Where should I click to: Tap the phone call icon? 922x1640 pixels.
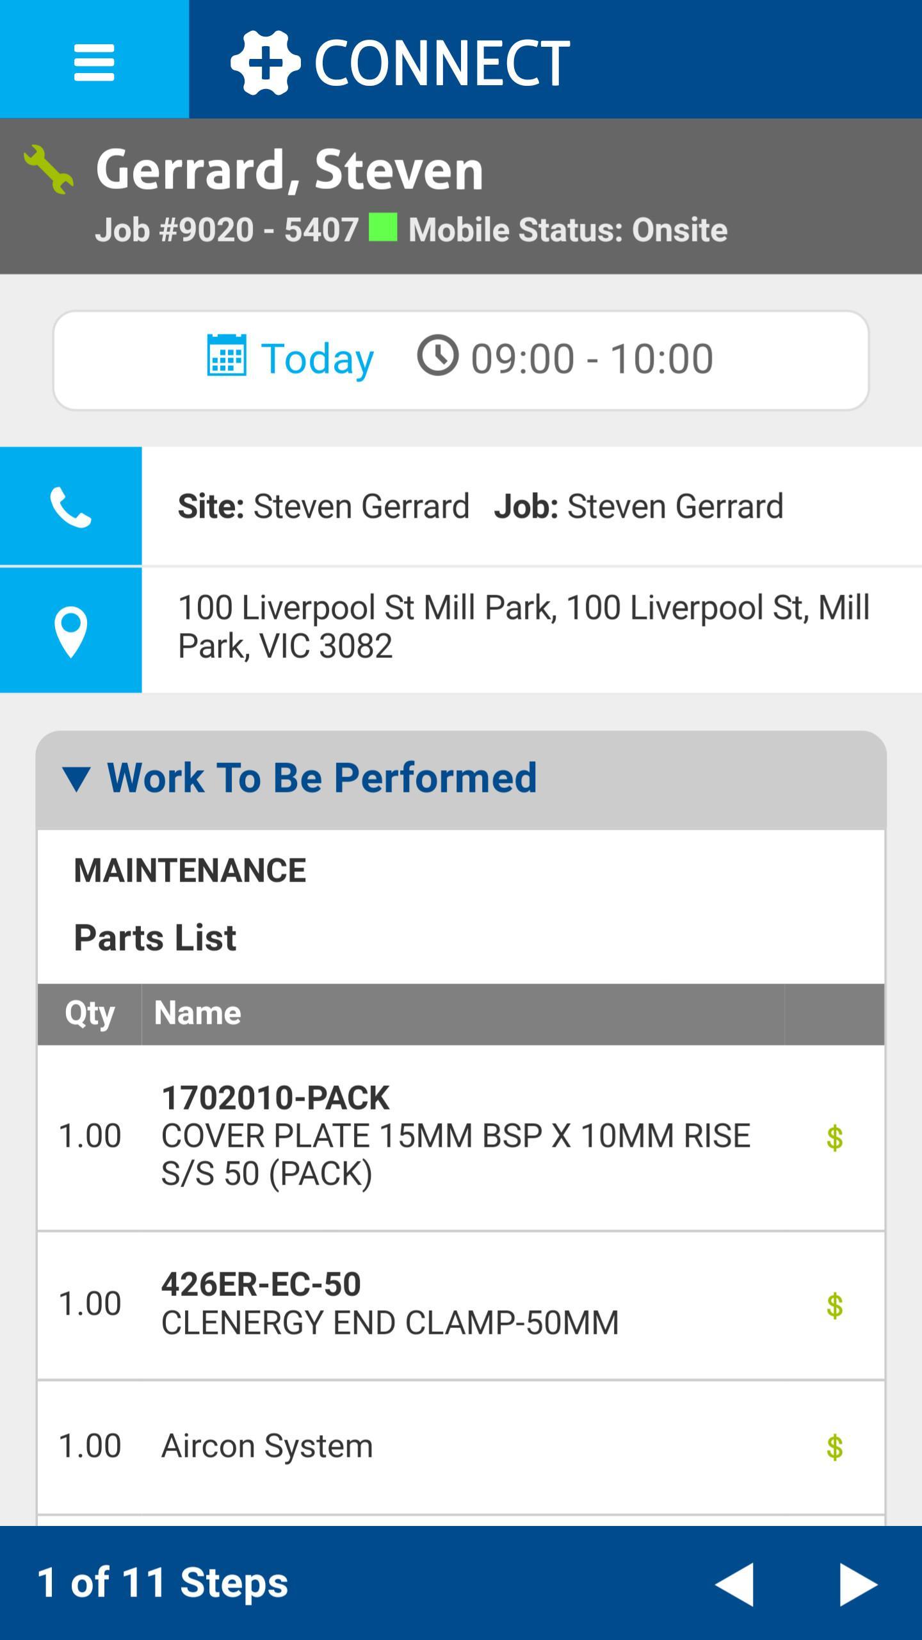pos(70,507)
